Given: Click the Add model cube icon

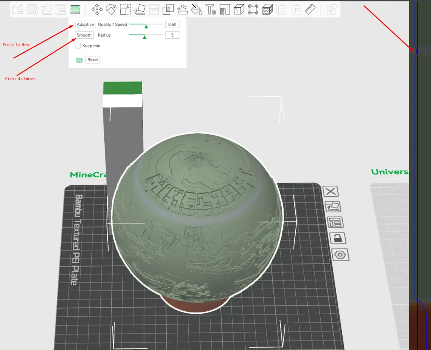Looking at the screenshot, I should 18,9.
